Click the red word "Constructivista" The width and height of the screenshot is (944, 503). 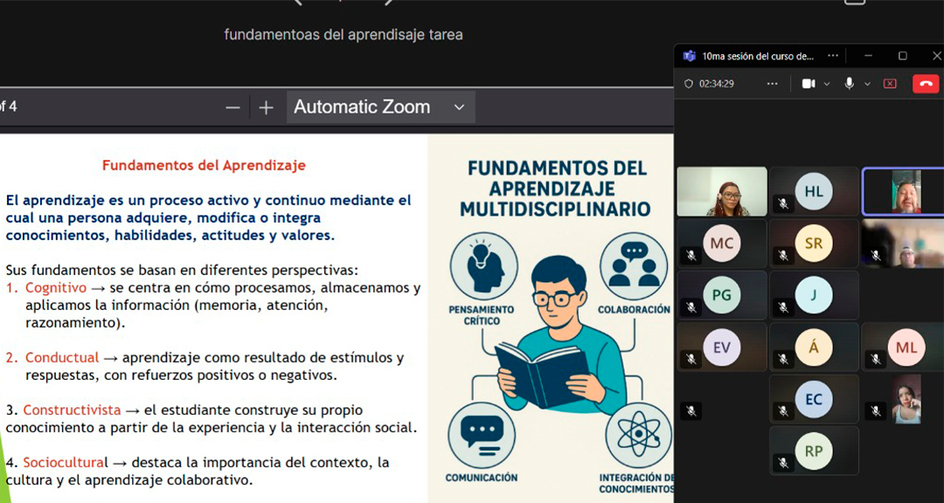click(x=73, y=410)
